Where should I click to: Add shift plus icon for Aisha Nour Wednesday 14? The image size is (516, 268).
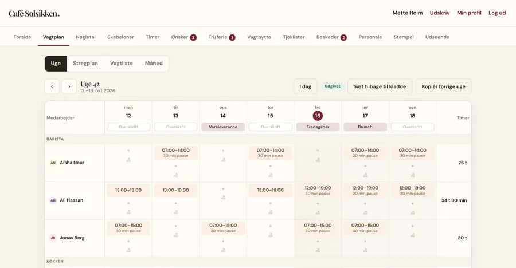[223, 151]
